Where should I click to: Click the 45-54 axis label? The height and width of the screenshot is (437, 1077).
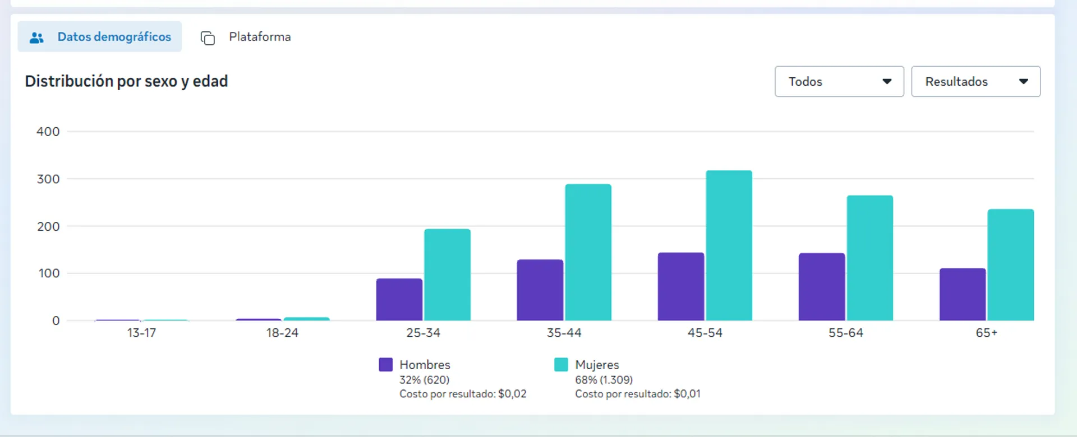pos(705,333)
